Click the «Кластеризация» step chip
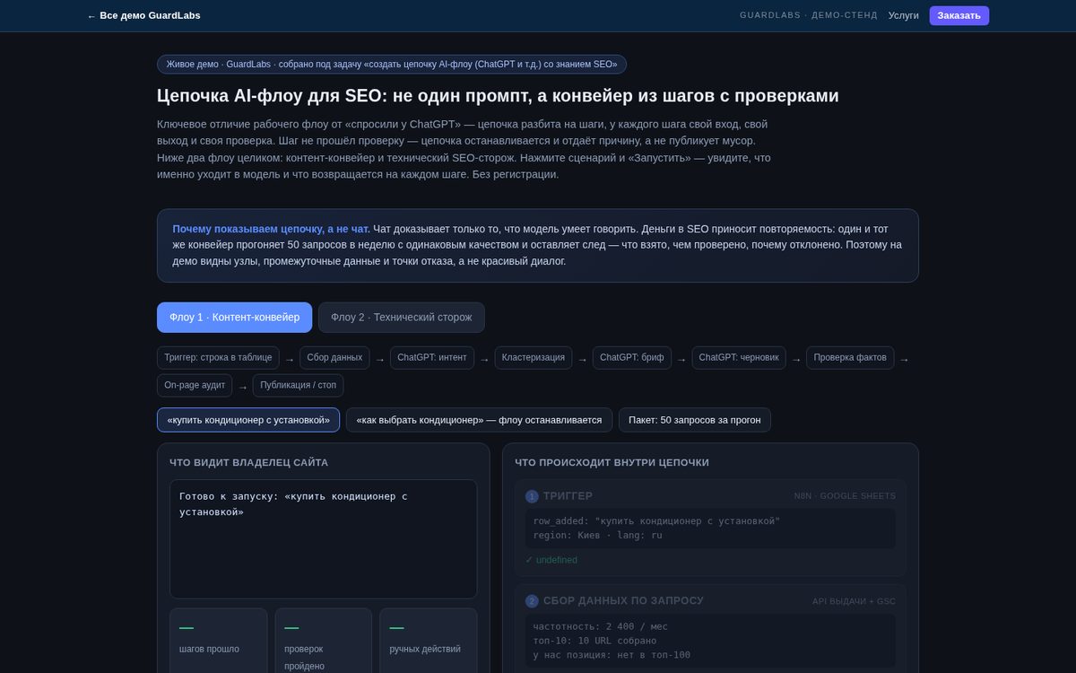The height and width of the screenshot is (673, 1076). point(534,358)
